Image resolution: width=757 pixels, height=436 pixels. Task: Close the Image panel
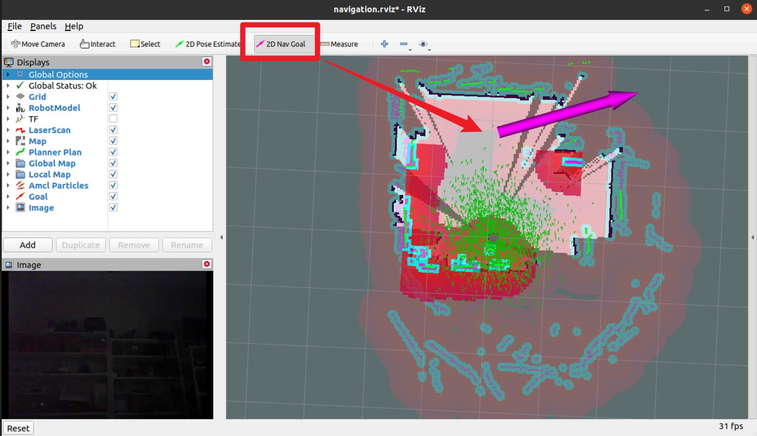(x=206, y=264)
